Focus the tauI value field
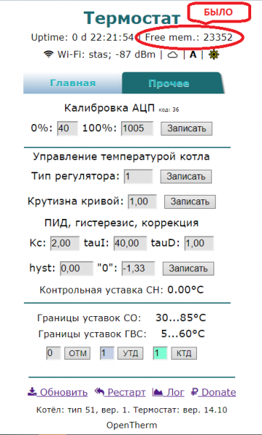 tap(130, 244)
